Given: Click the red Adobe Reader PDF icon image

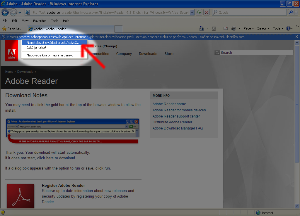Looking at the screenshot, I should click(21, 196).
